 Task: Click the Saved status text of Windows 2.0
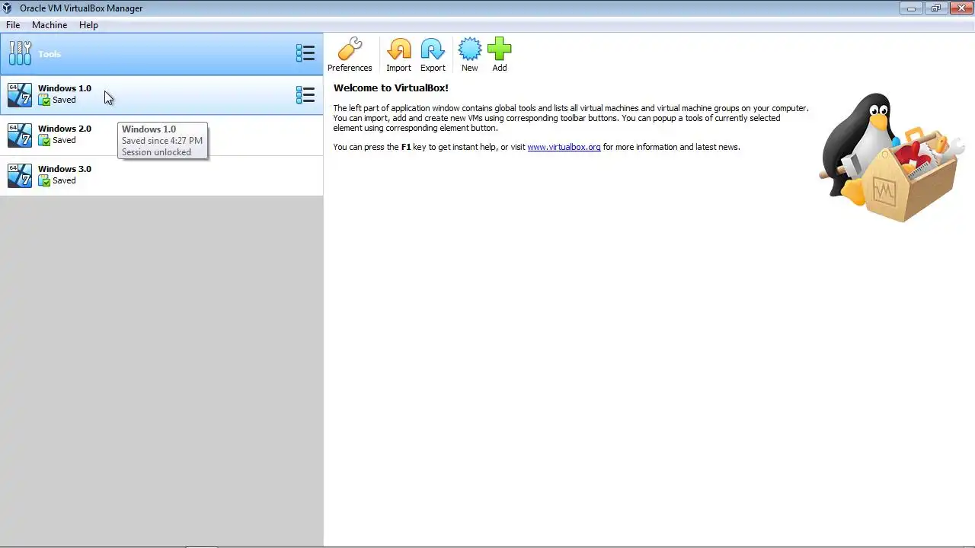[x=64, y=141]
